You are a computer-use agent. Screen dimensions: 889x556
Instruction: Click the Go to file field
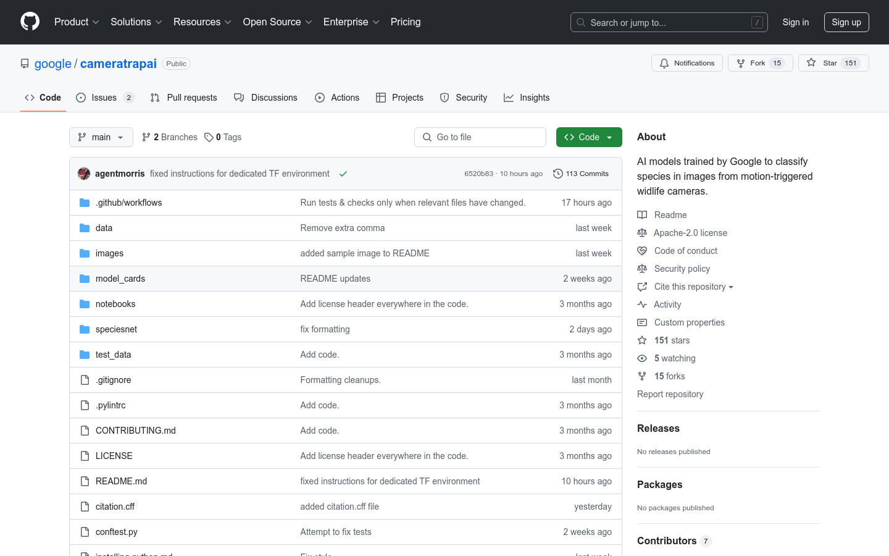pyautogui.click(x=480, y=137)
